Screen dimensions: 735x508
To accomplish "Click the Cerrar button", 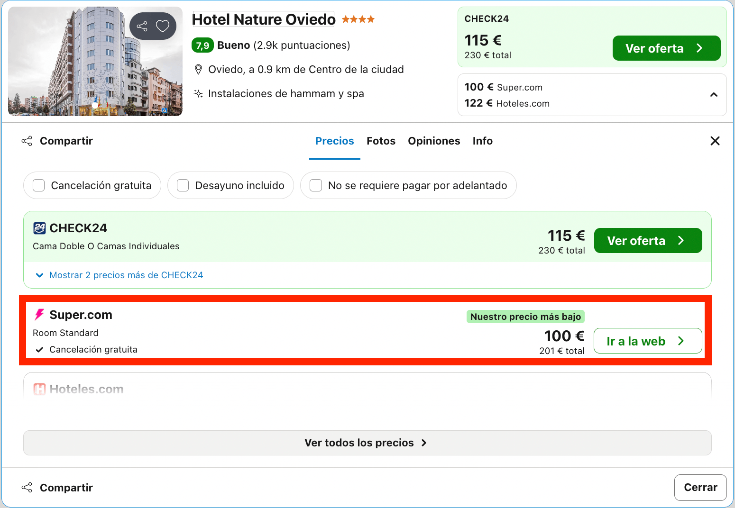I will pyautogui.click(x=700, y=487).
